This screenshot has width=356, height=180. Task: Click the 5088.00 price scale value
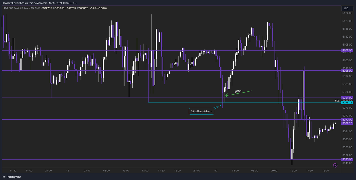[x=347, y=84]
